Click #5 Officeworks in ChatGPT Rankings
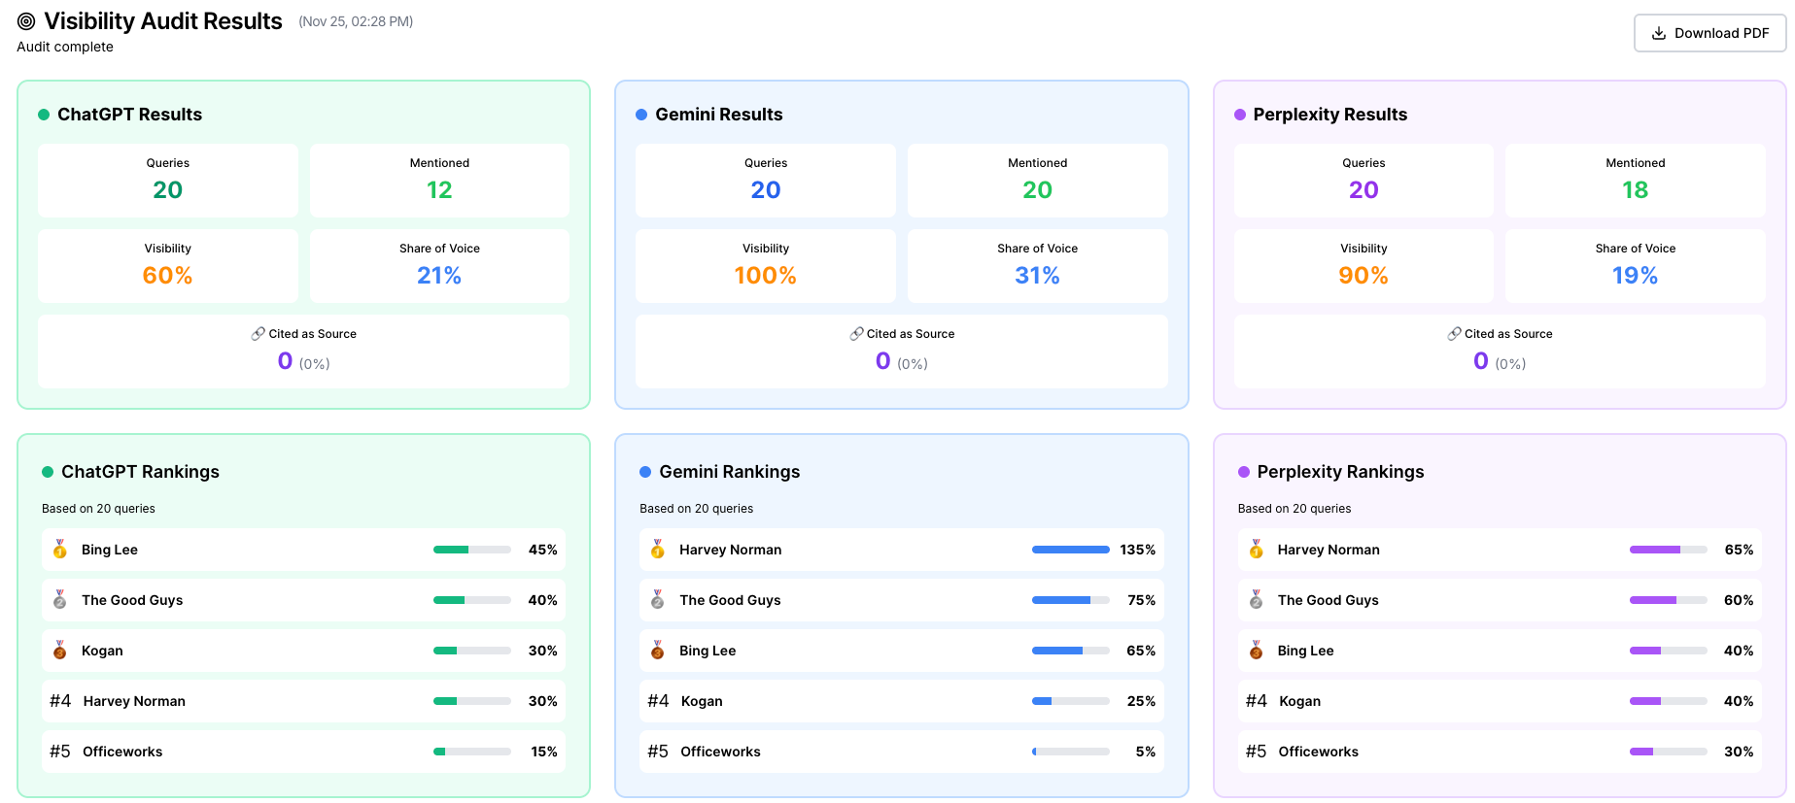 pyautogui.click(x=303, y=752)
